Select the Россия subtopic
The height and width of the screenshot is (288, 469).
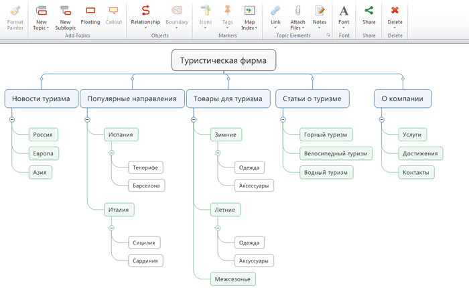coord(43,135)
